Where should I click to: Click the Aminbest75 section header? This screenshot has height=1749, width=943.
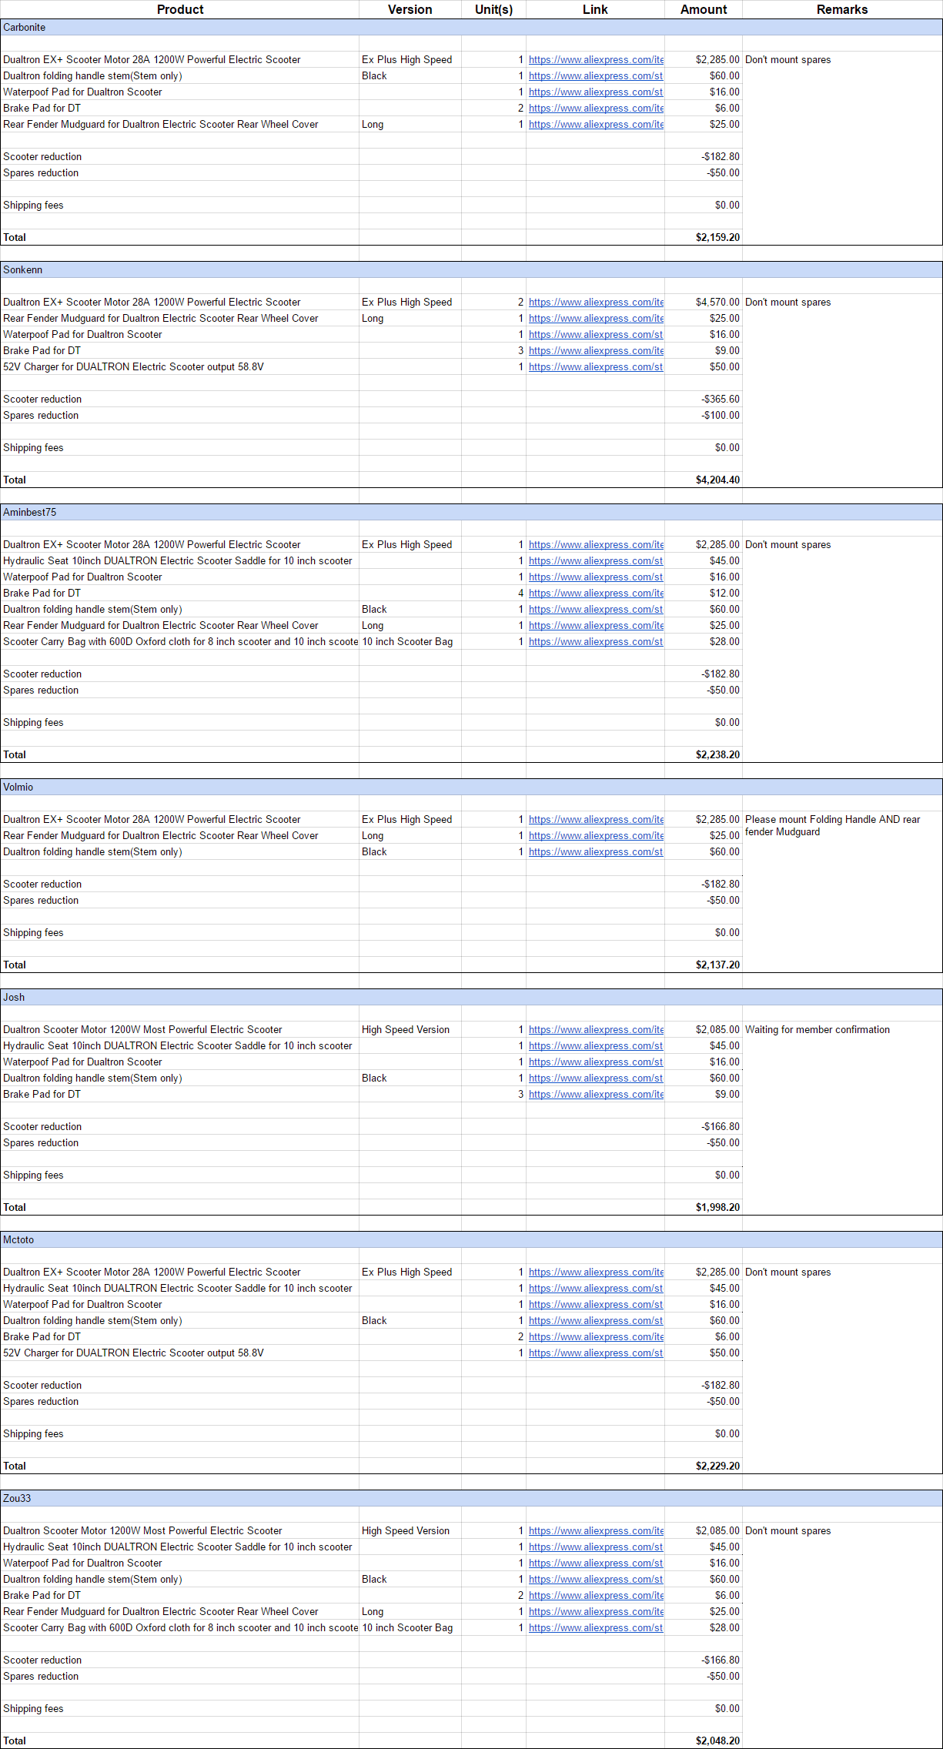click(471, 513)
